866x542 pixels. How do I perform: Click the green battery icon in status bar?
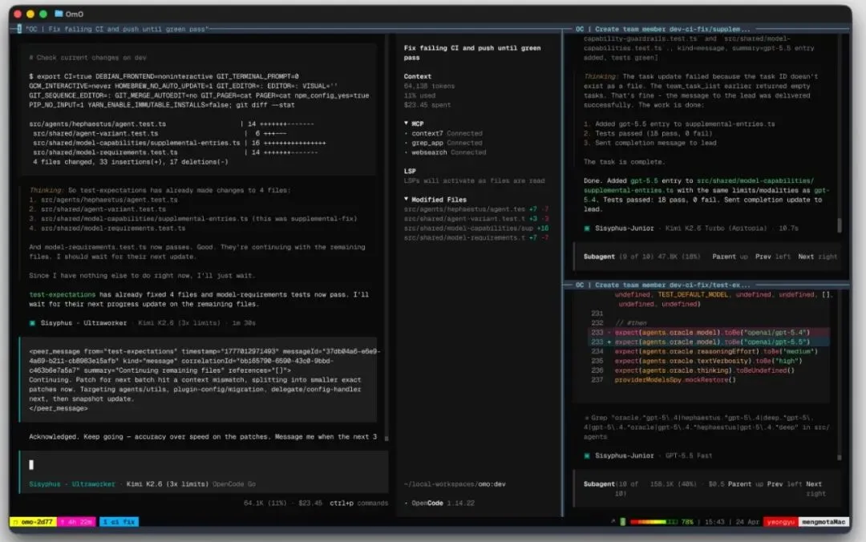click(623, 522)
